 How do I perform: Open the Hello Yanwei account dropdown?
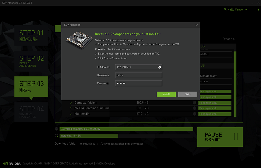[235, 10]
